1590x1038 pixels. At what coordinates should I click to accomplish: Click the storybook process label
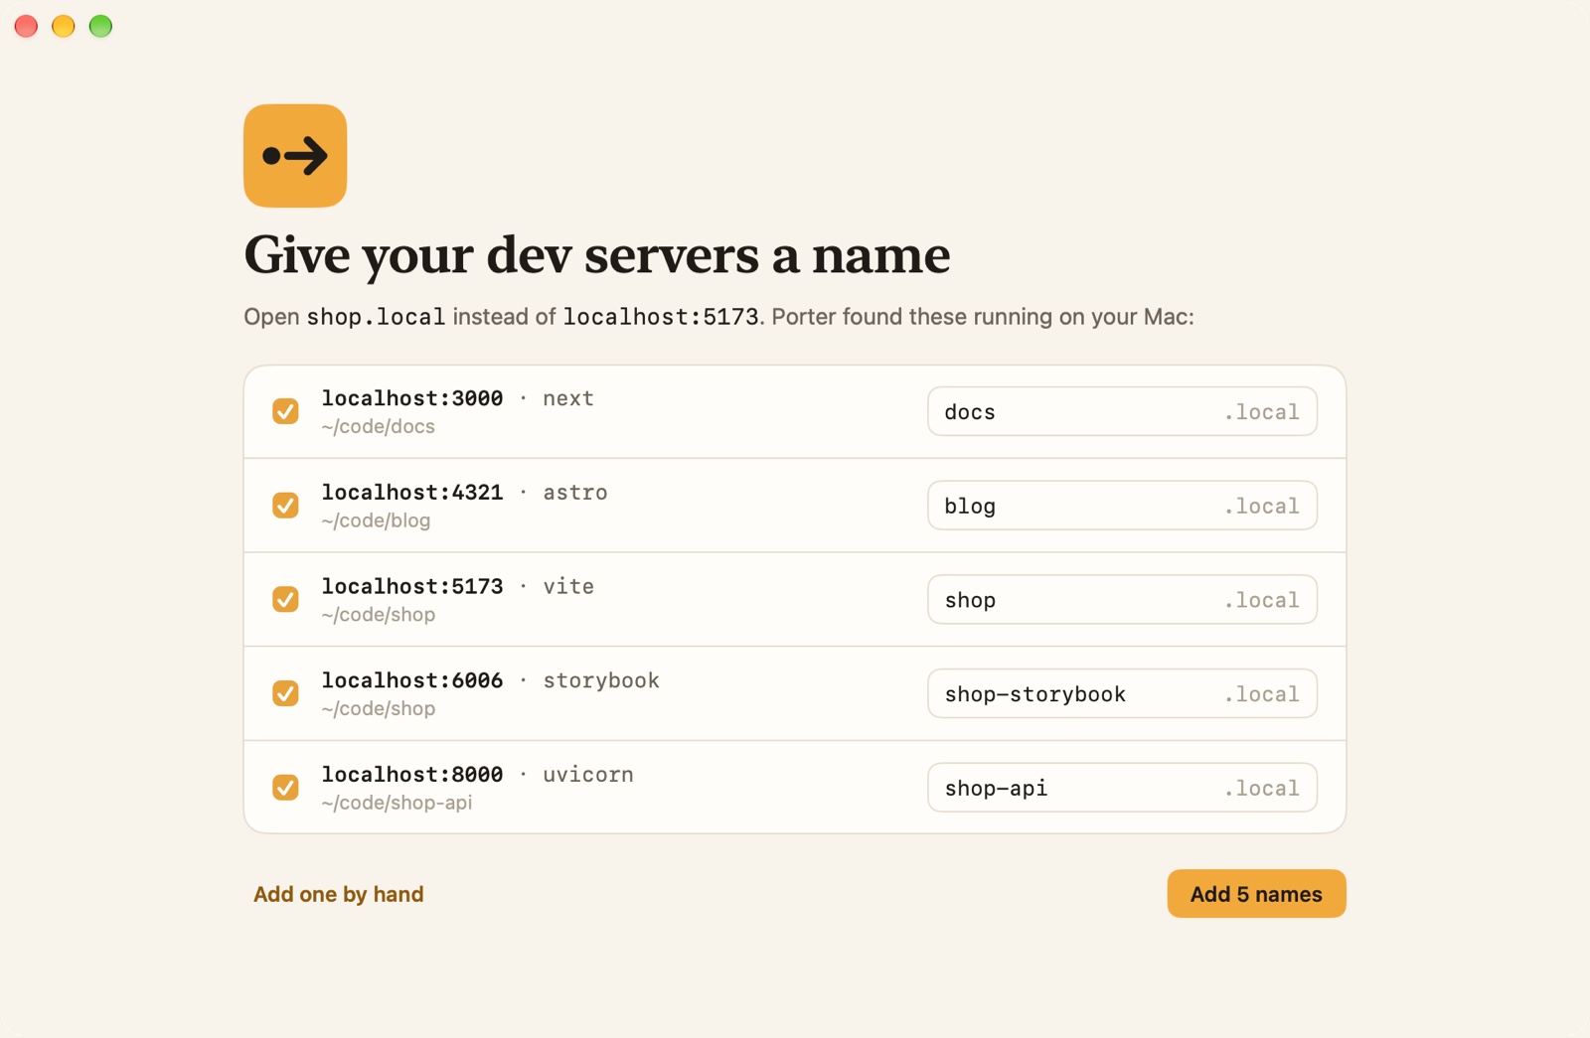coord(601,680)
